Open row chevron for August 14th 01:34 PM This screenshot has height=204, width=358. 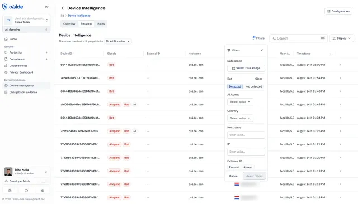340,118
